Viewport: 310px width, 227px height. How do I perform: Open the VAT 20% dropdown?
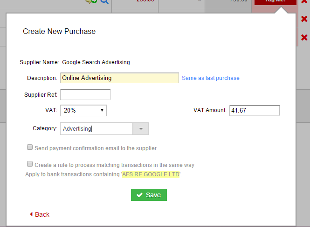pos(83,110)
